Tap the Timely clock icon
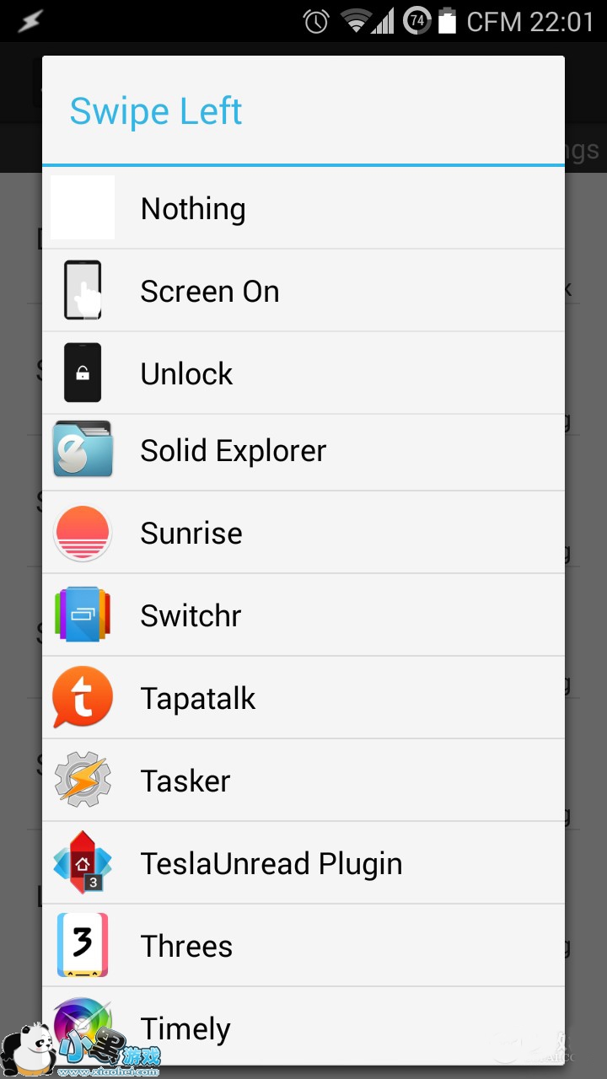 (x=83, y=1025)
